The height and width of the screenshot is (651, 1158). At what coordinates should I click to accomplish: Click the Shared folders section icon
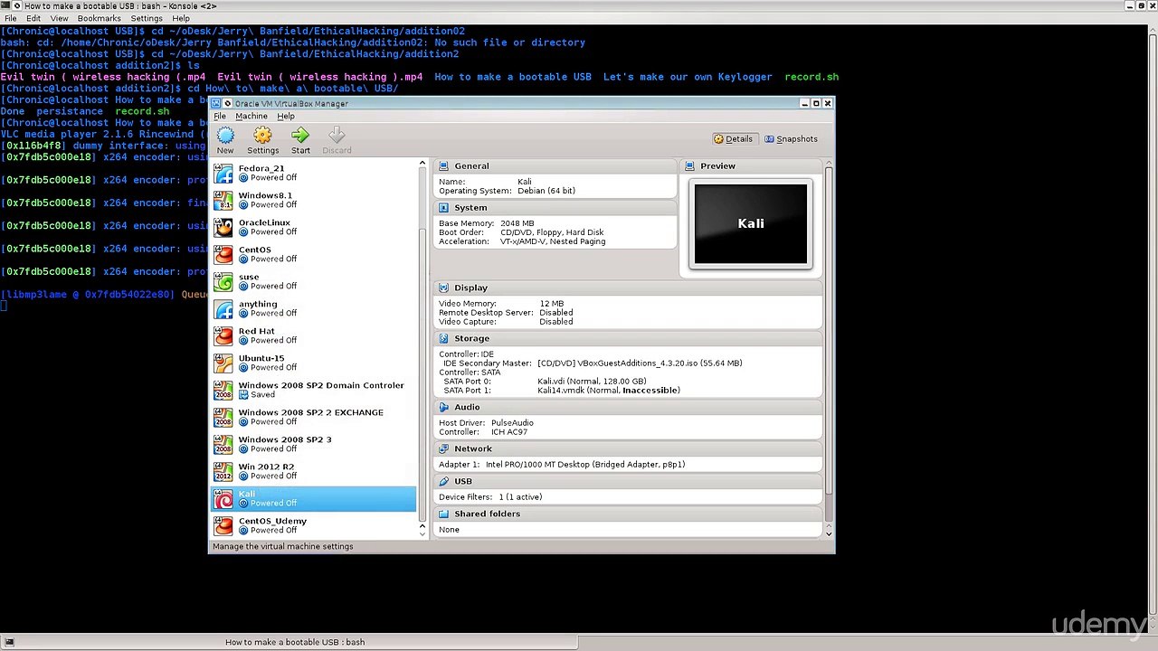[x=443, y=514]
